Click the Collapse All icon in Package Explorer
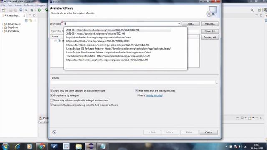Screen dimensions: 267x150 26,20
